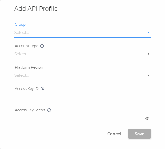Click the Account Type info icon
Screen dimensions: 165x149
[x=42, y=46]
